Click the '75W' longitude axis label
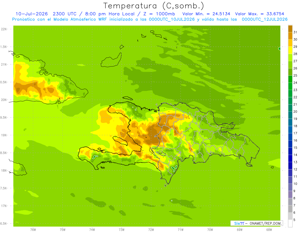 coord(63,230)
